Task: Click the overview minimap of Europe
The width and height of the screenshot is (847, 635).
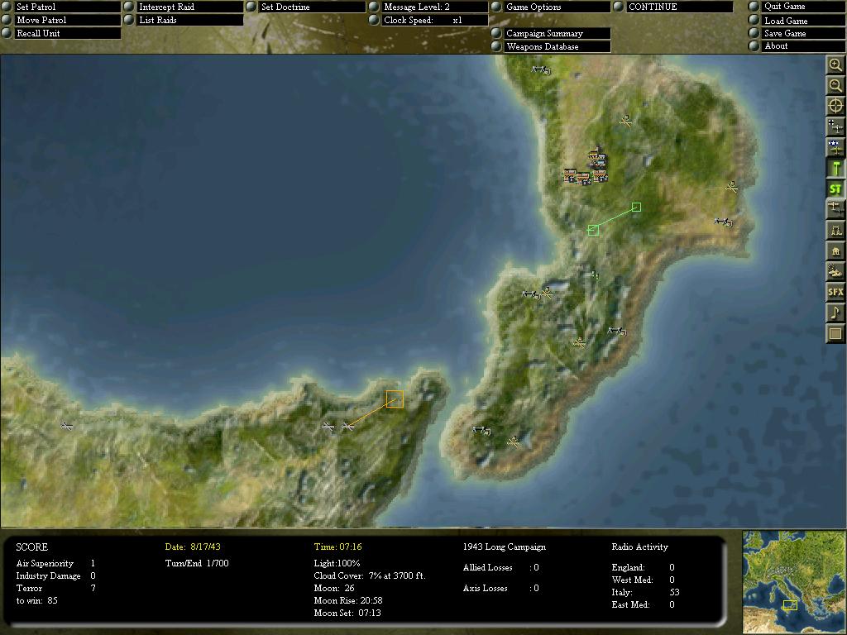Action: tap(794, 581)
